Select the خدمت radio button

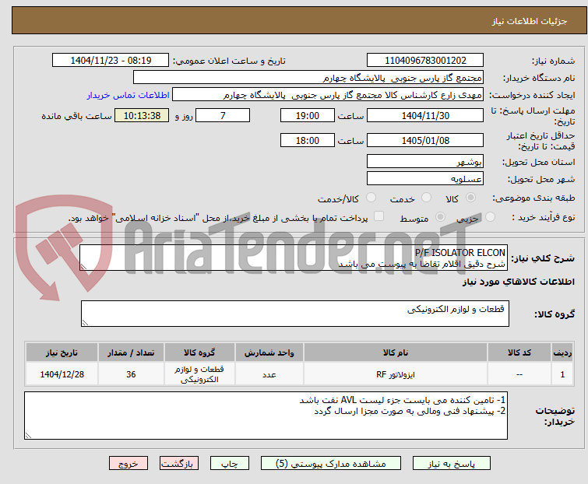pos(426,198)
